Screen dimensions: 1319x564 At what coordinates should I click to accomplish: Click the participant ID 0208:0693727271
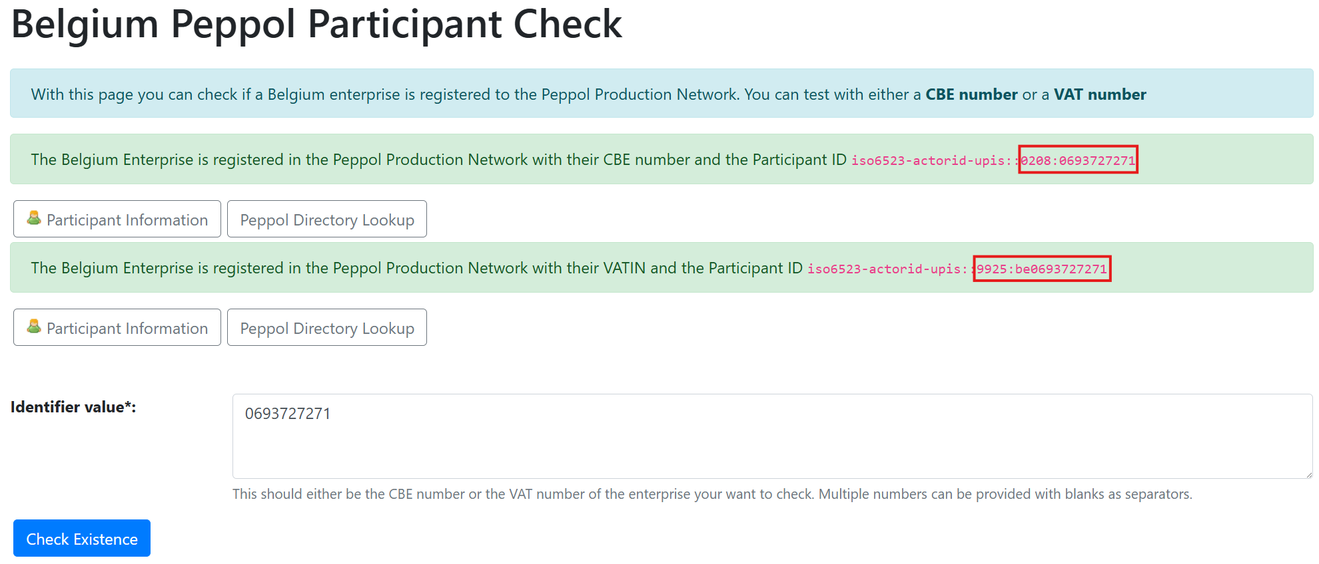coord(1078,160)
